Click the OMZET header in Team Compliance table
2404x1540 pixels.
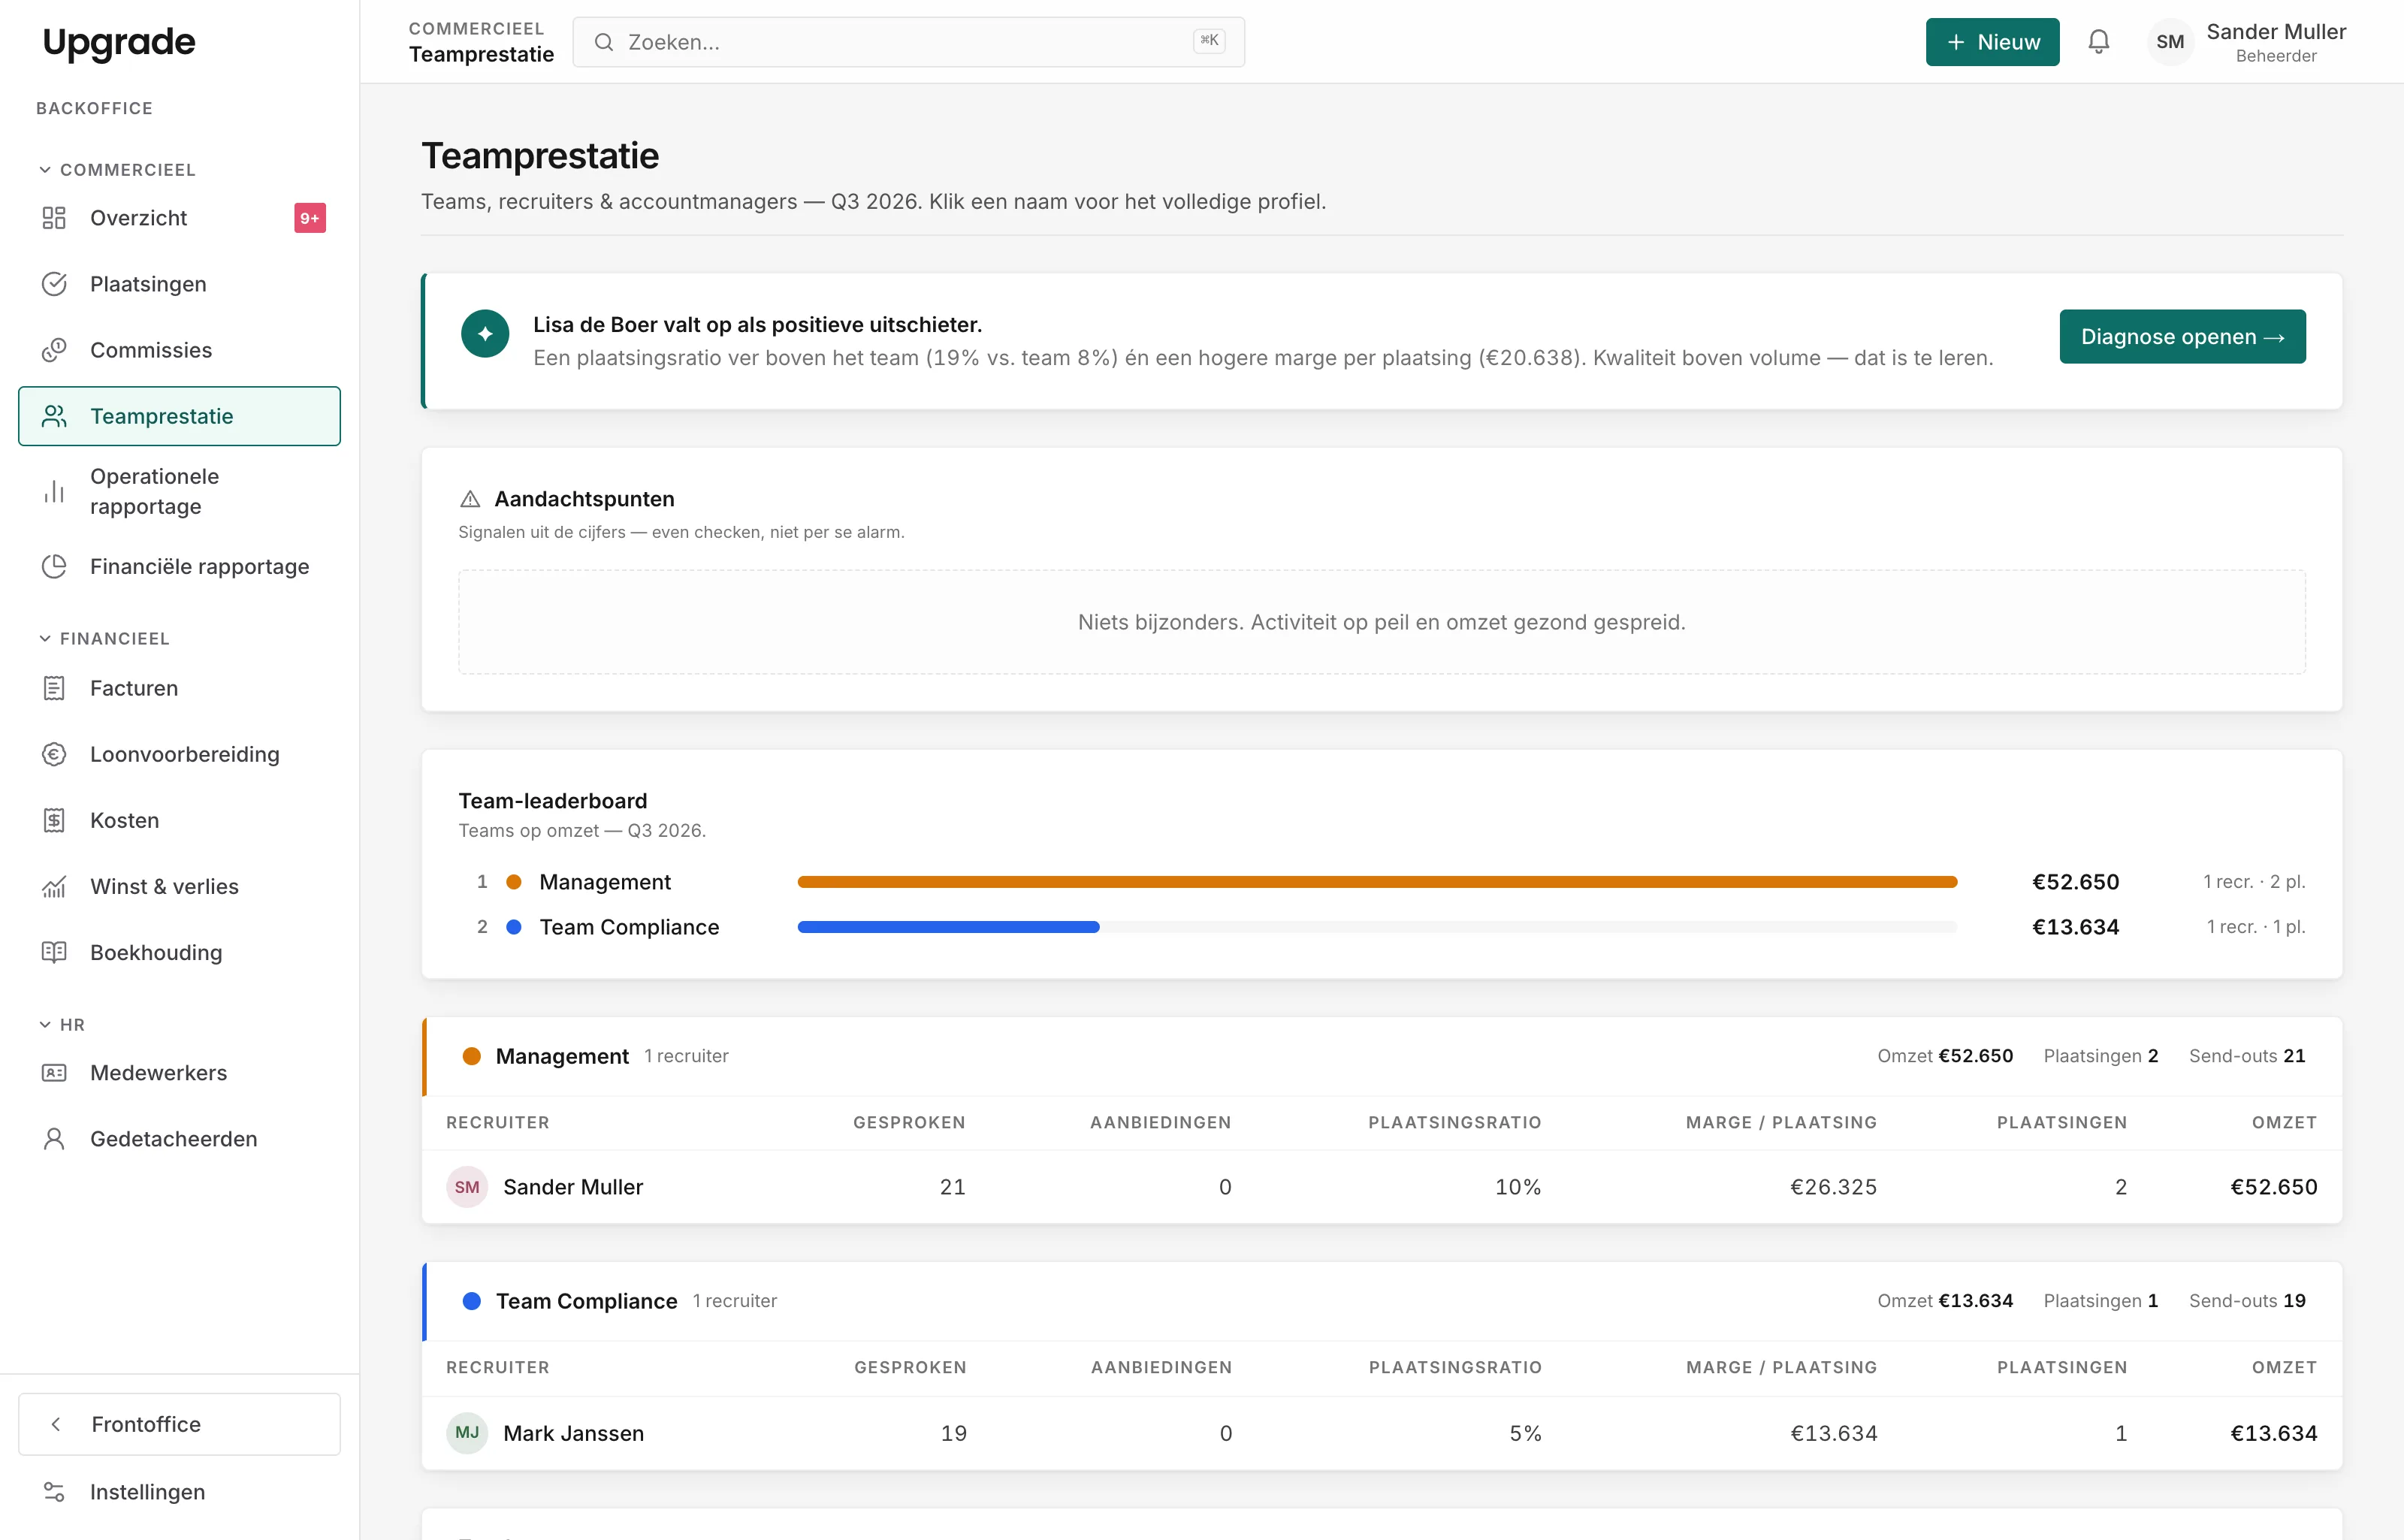(2284, 1367)
